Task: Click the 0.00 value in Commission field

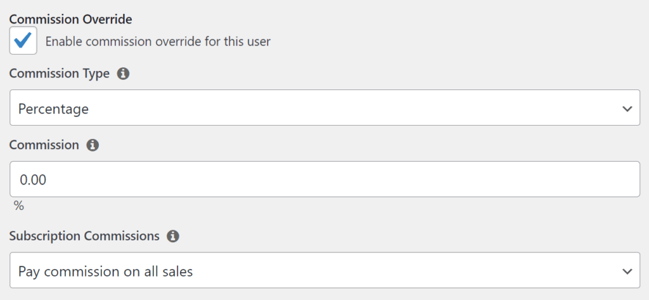Action: coord(34,180)
